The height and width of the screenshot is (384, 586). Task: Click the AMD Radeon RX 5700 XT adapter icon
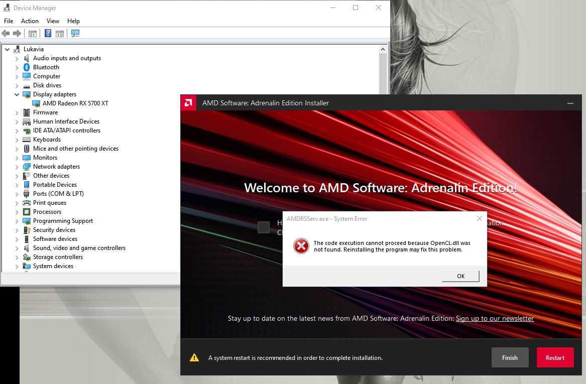[36, 103]
